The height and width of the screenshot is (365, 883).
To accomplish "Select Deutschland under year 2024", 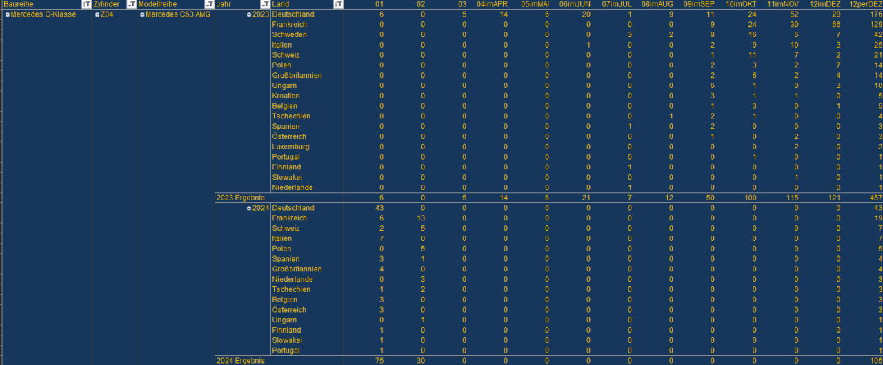I will click(293, 208).
